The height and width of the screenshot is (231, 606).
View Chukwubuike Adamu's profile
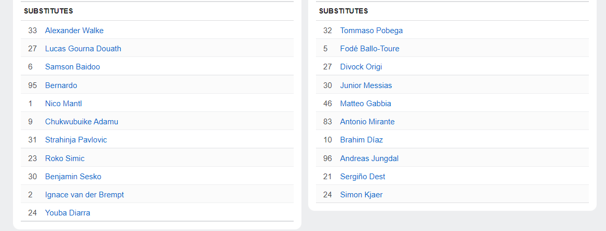tap(81, 122)
